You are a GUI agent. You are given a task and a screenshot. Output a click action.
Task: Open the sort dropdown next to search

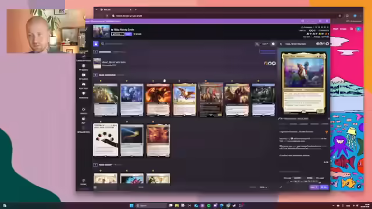pyautogui.click(x=265, y=44)
